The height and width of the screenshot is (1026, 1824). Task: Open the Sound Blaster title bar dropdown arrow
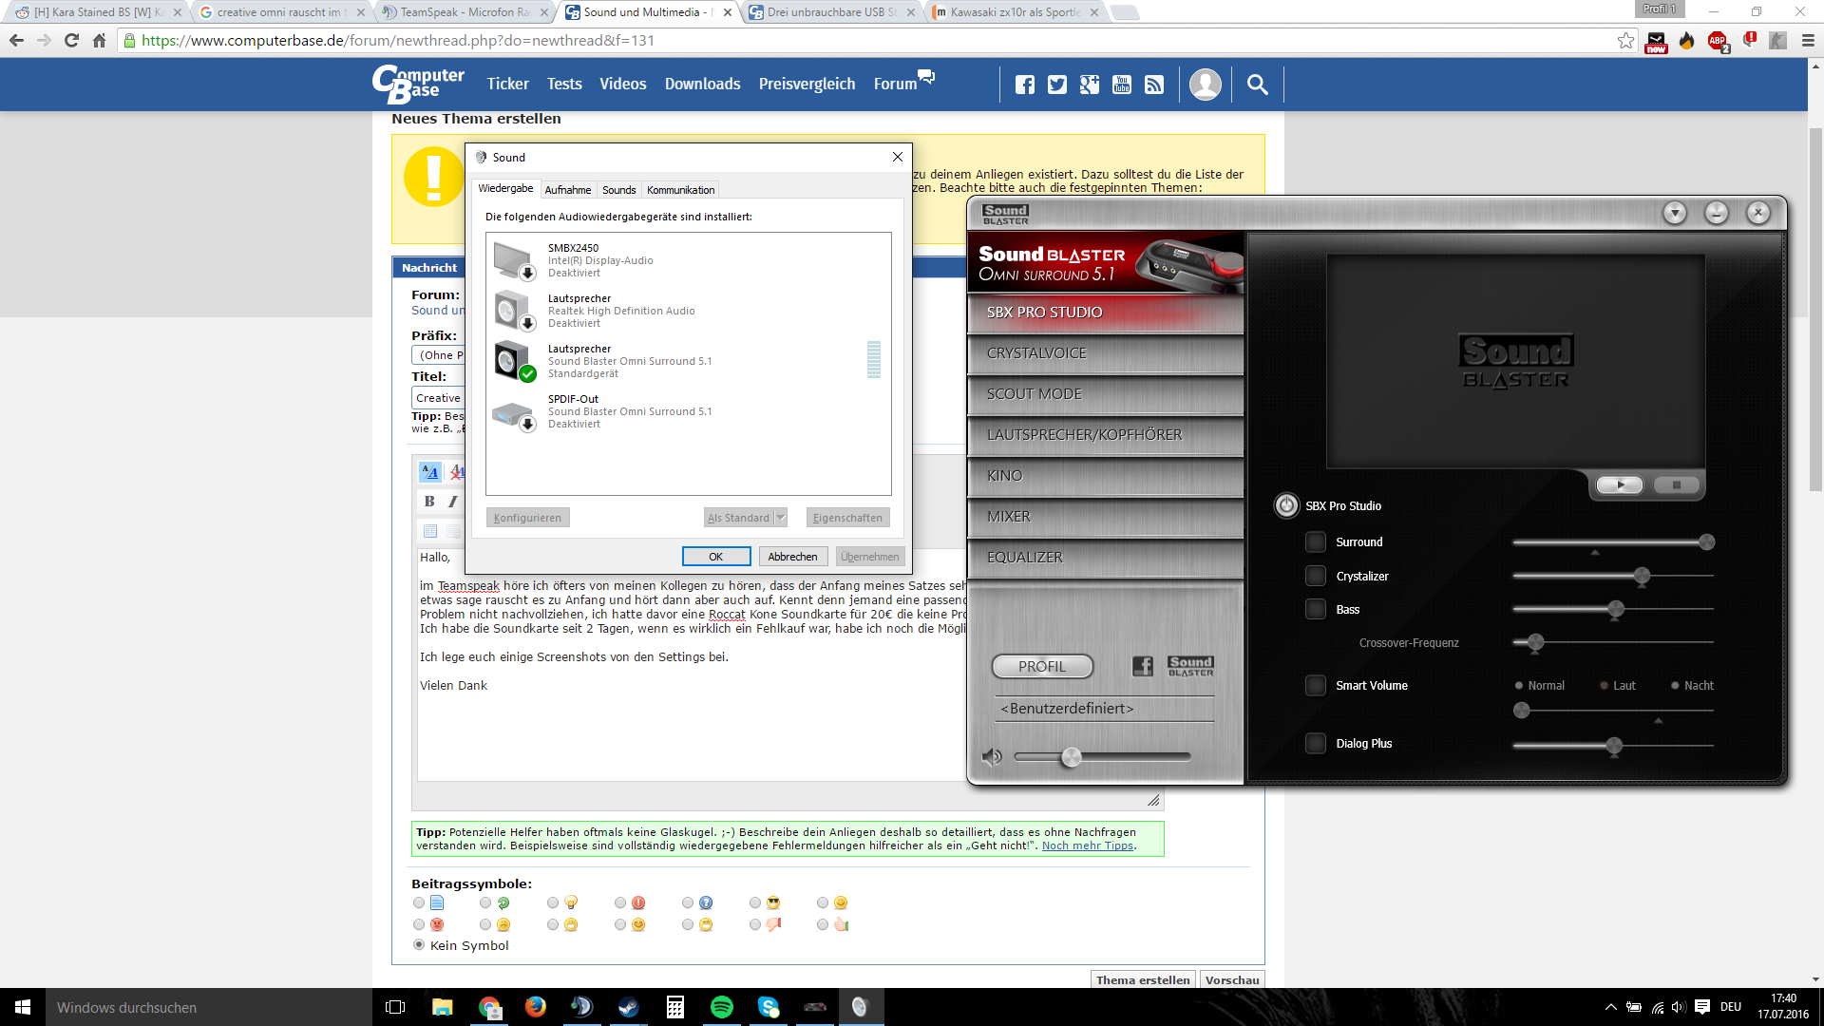pos(1675,213)
